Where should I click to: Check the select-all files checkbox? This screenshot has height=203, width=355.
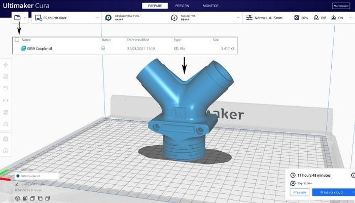click(x=17, y=40)
